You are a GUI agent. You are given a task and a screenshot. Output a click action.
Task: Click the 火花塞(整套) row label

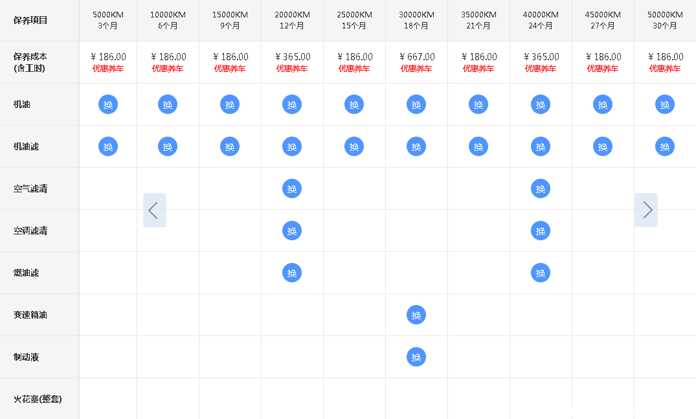point(38,399)
